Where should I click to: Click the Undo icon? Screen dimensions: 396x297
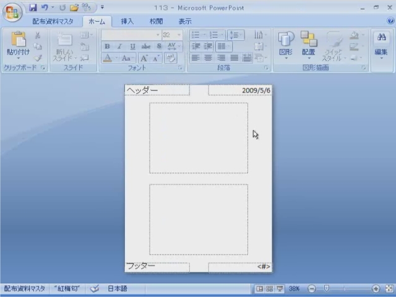coord(45,8)
